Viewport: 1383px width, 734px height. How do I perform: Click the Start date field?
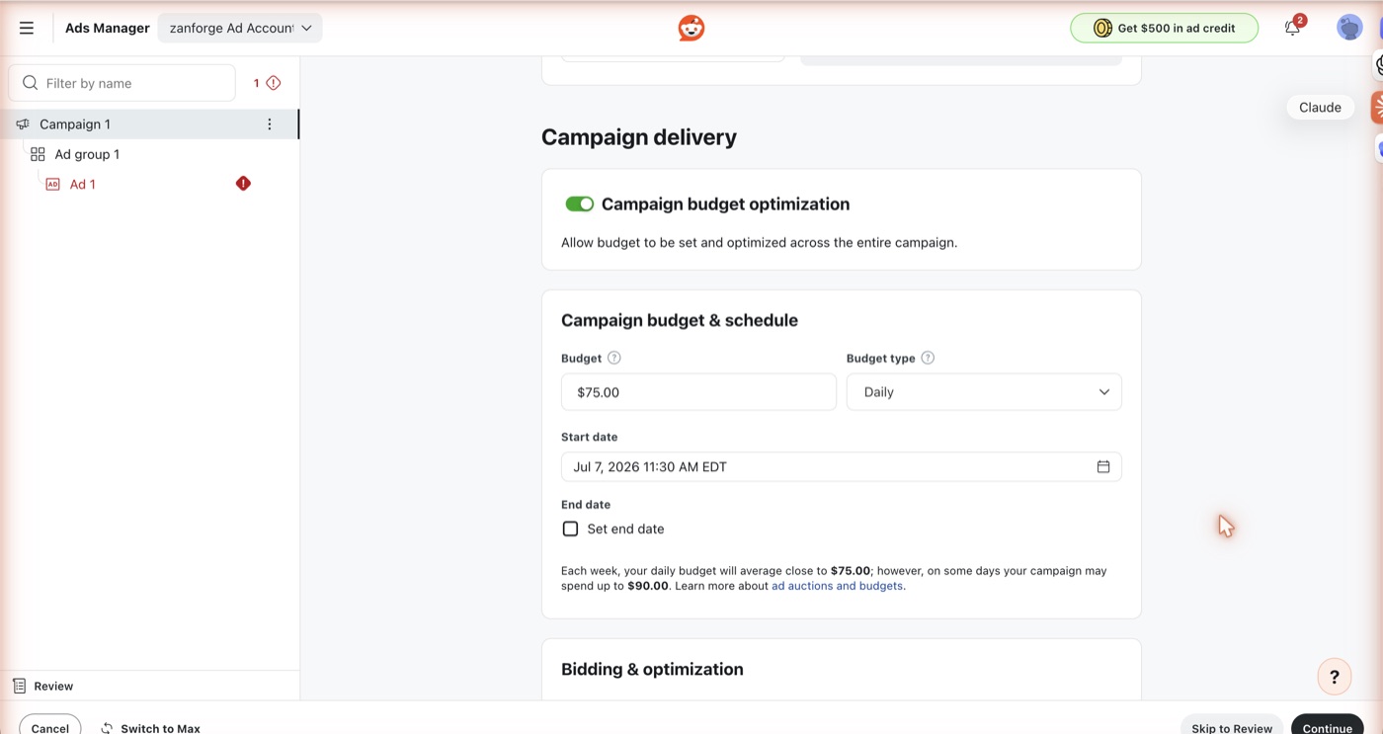(x=841, y=466)
